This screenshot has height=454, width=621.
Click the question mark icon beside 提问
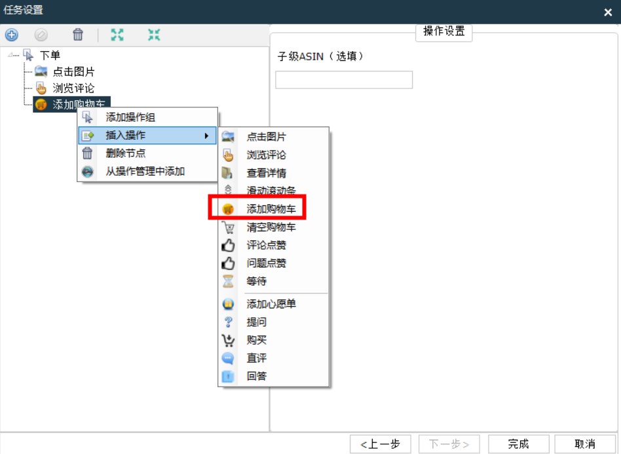tap(228, 322)
